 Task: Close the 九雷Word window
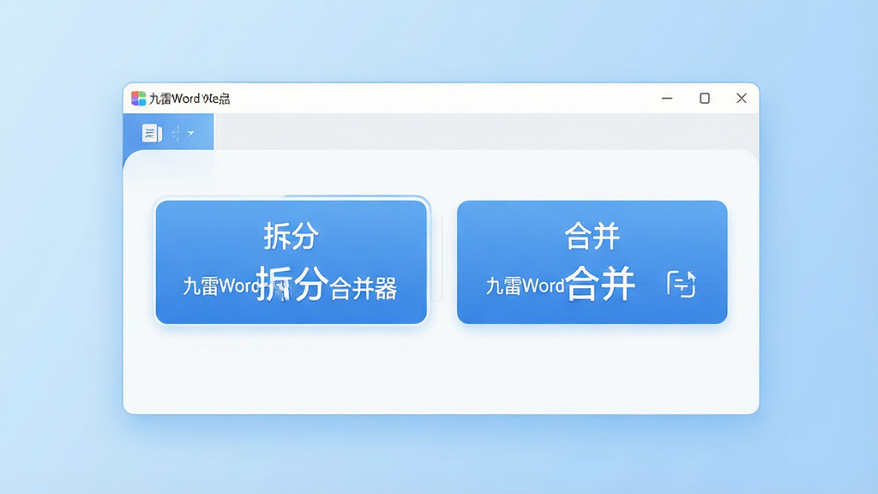pyautogui.click(x=742, y=98)
